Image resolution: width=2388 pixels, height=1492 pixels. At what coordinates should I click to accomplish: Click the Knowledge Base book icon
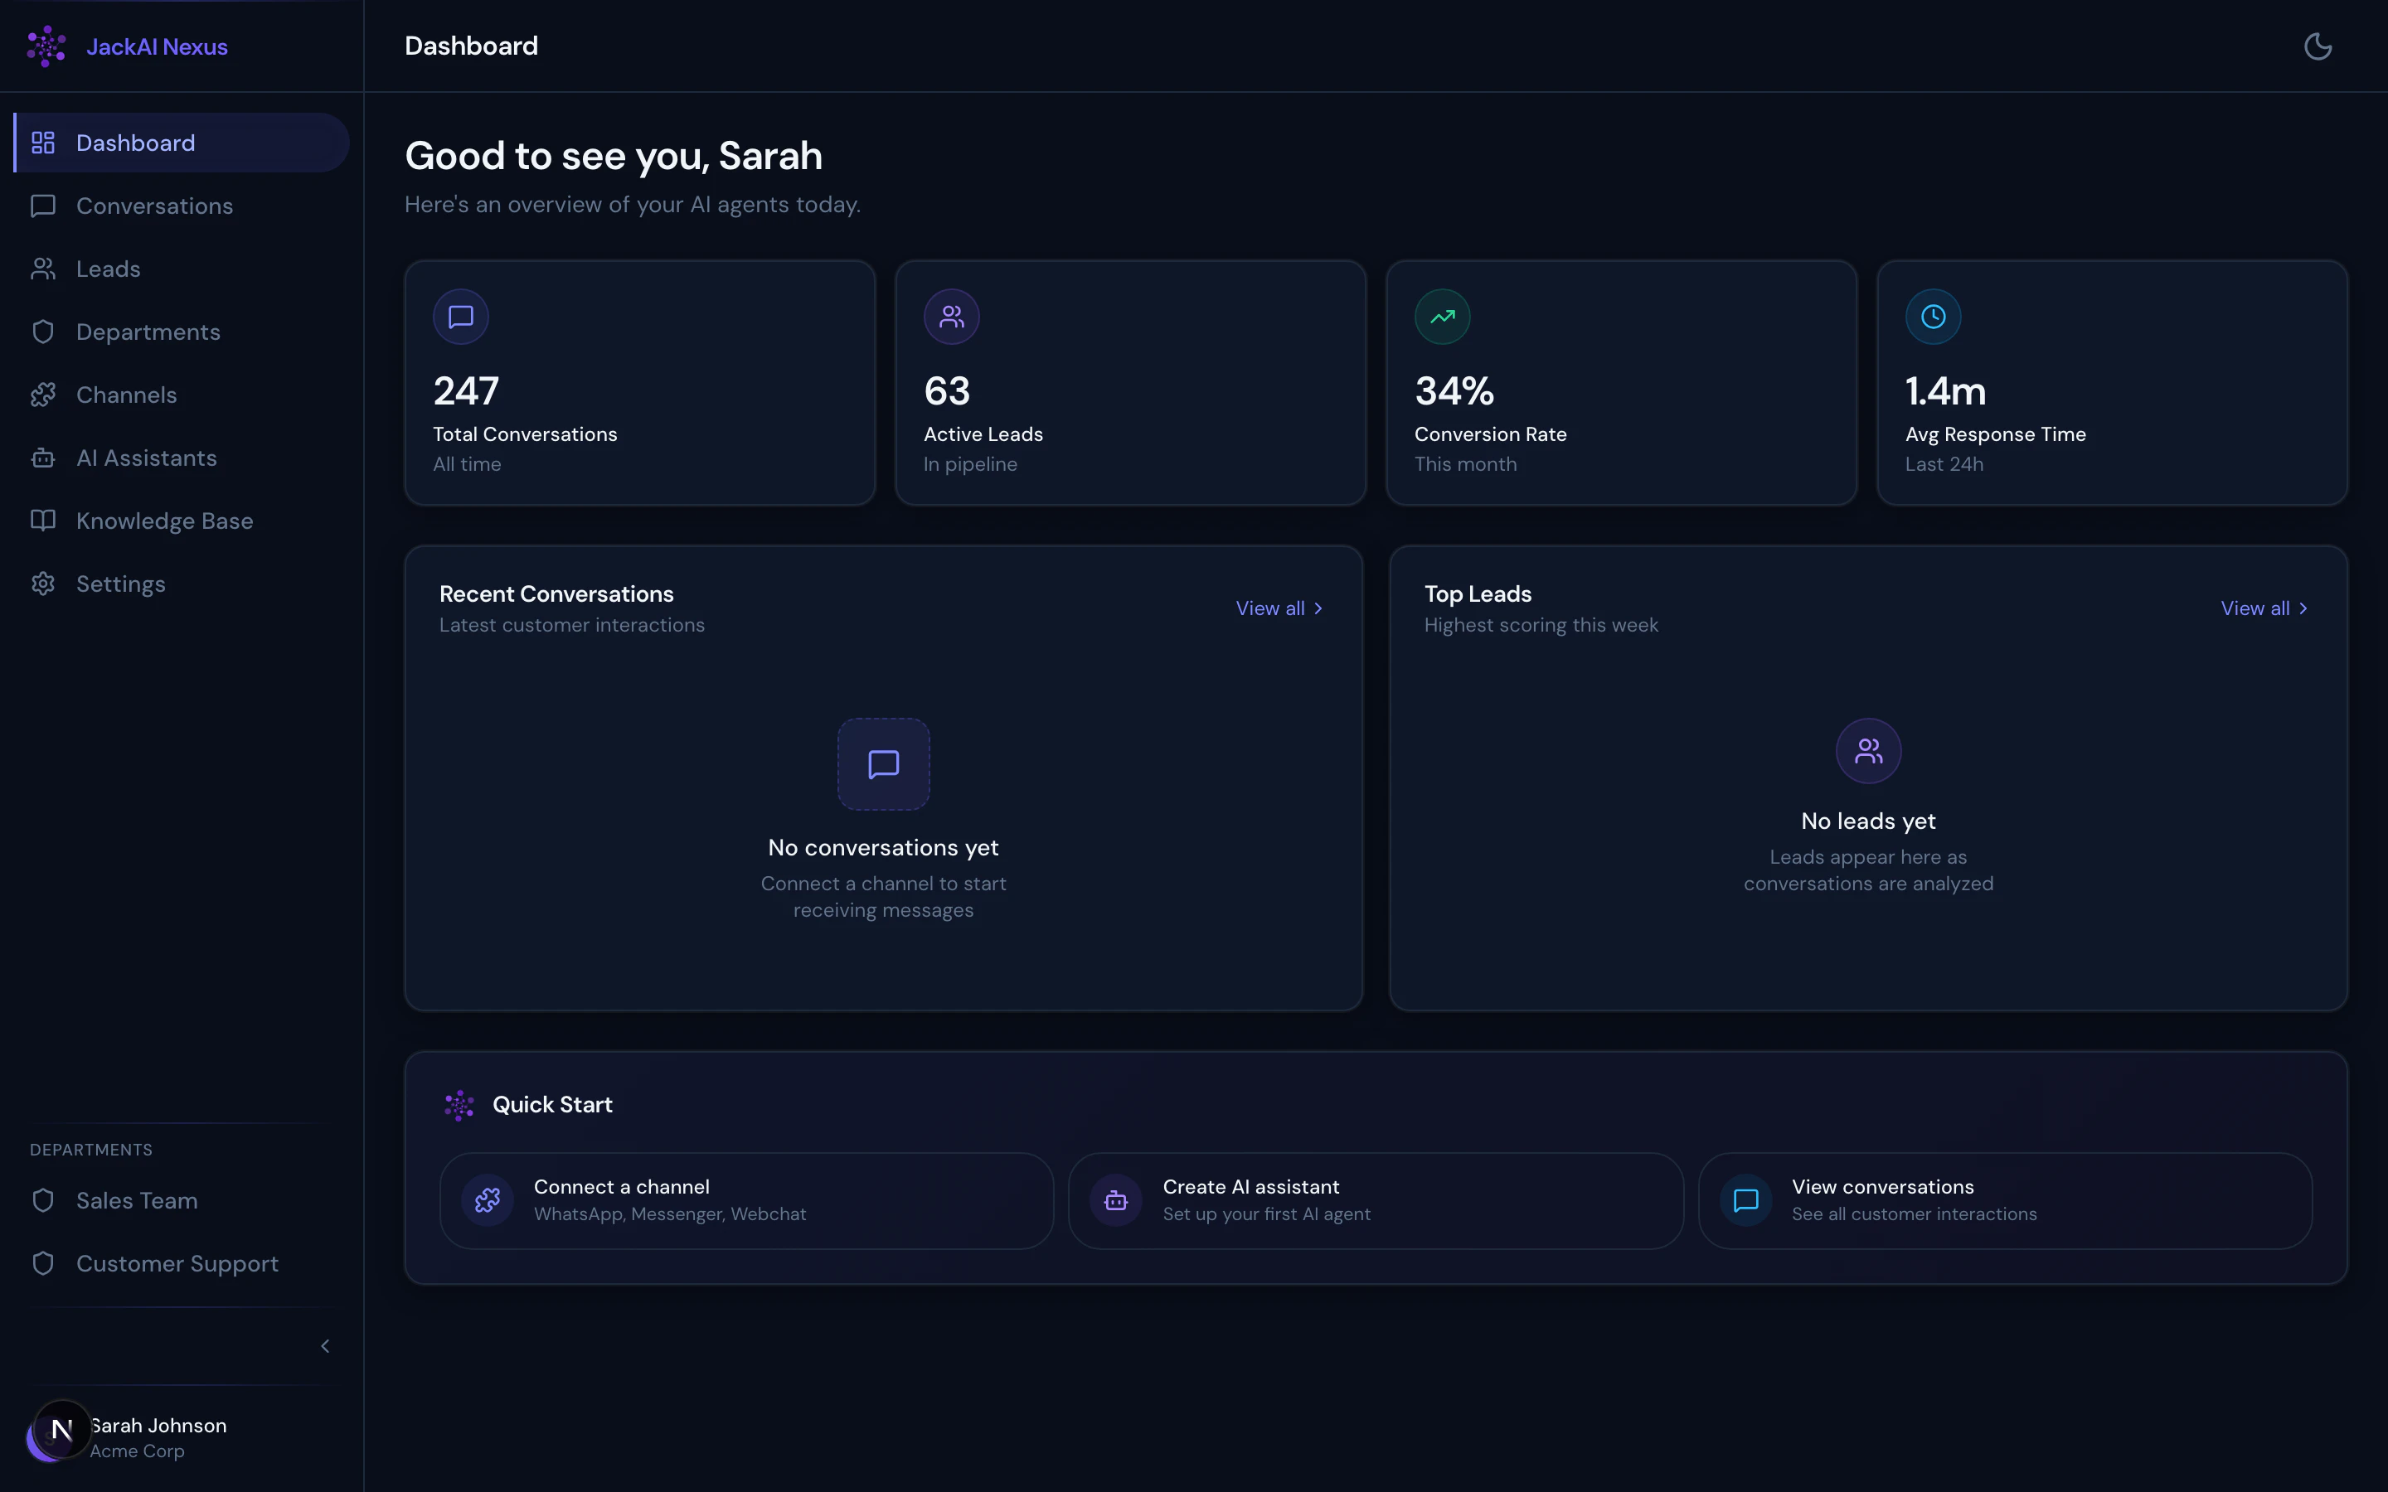click(x=42, y=521)
